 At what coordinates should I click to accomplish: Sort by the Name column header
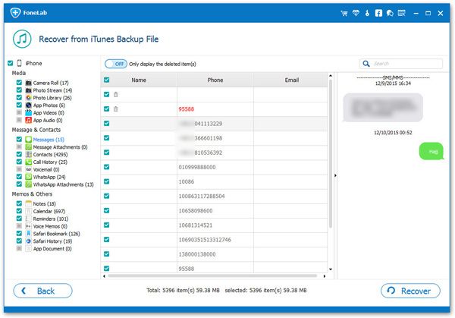(139, 80)
